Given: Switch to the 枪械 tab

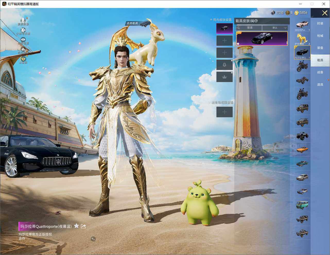Looking at the screenshot, I should [320, 36].
